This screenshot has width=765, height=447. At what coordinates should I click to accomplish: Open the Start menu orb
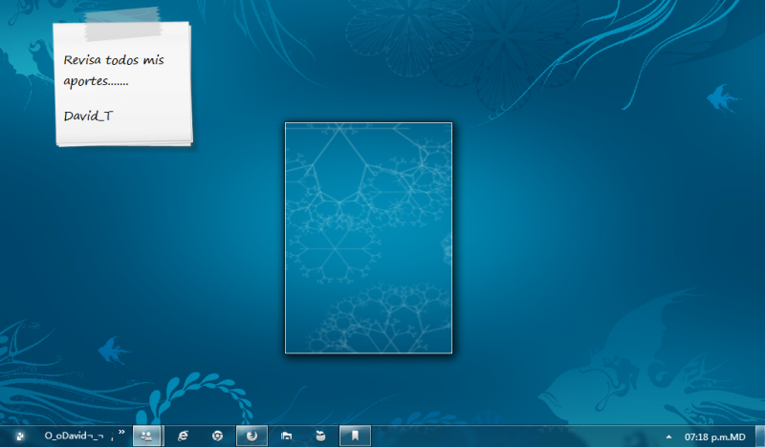coord(20,436)
